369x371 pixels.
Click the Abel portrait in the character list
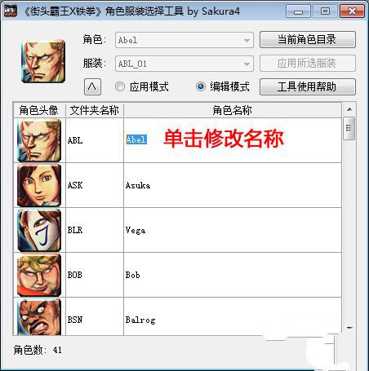(39, 140)
